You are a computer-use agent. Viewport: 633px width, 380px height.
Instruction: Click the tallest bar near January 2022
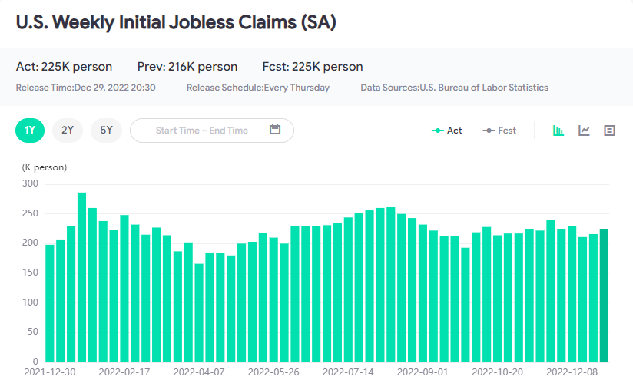(x=81, y=276)
